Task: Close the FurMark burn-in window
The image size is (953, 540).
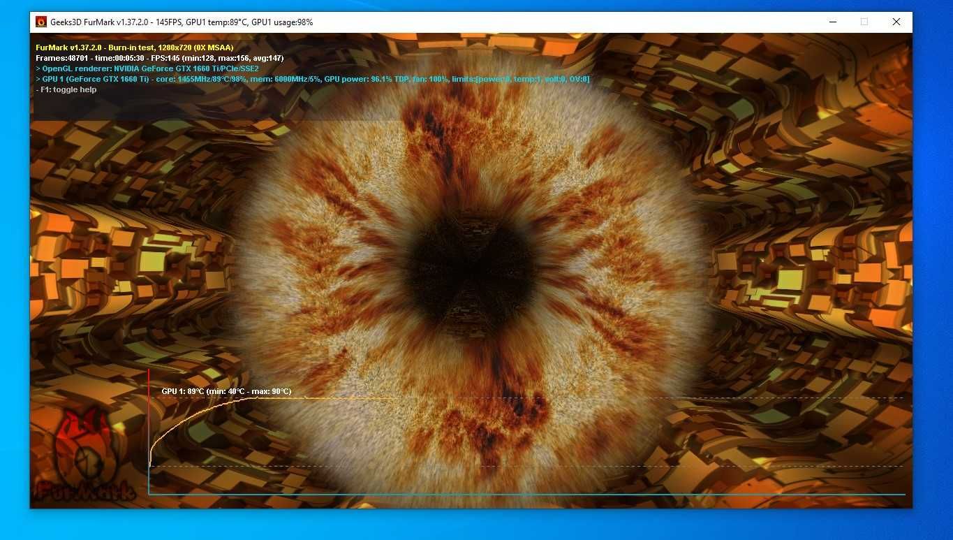Action: tap(896, 22)
